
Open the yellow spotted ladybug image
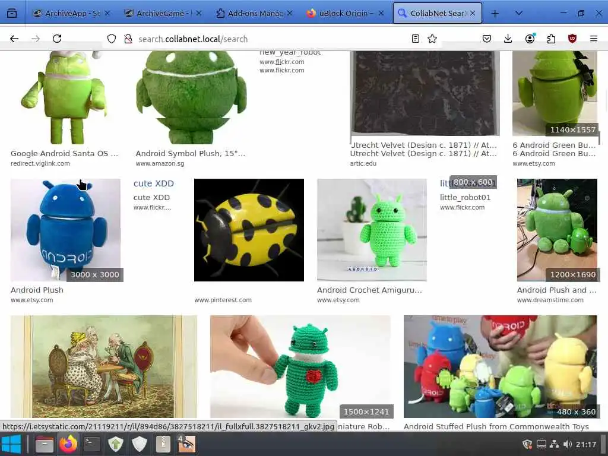pyautogui.click(x=249, y=230)
